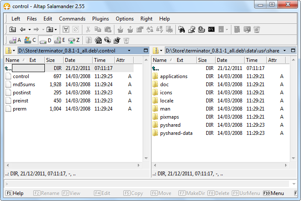The image size is (301, 201).
Task: Click the Unselect files toolbar icon
Action: click(x=76, y=29)
